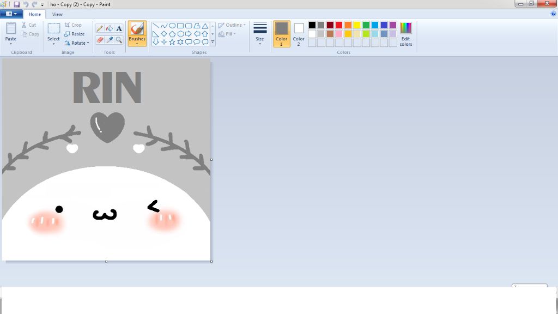Click the Redo arrow in title bar
Image resolution: width=558 pixels, height=314 pixels.
(34, 4)
